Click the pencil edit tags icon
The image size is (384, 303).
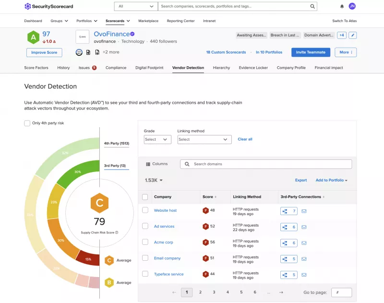tap(353, 35)
